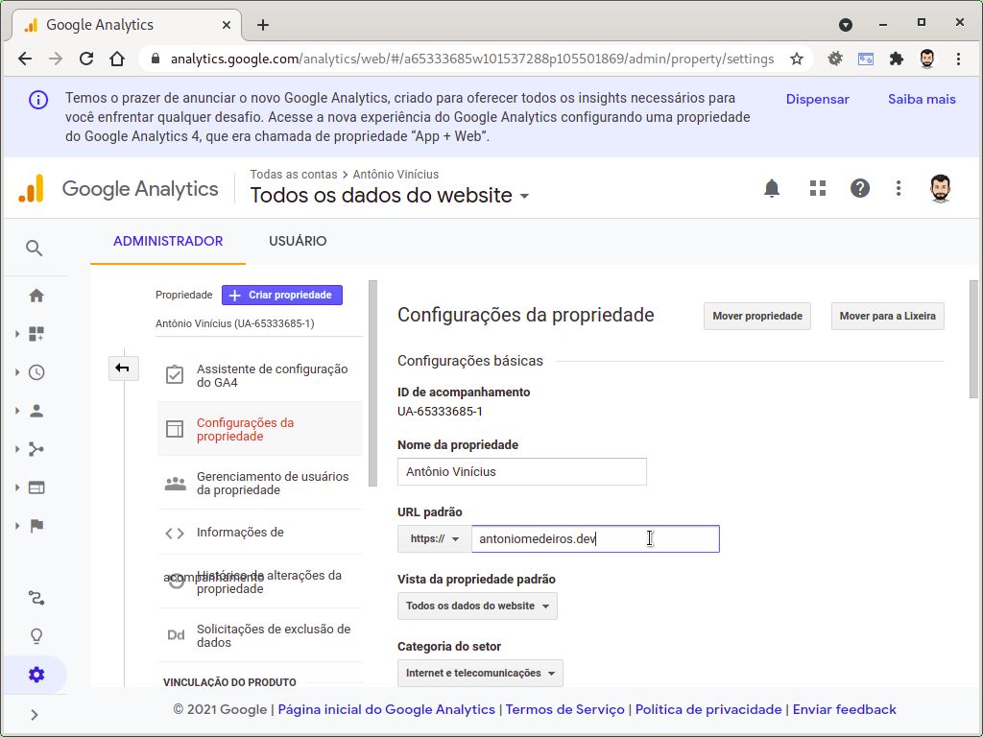Open the view selector in the header
Viewport: 983px width, 737px height.
click(390, 196)
